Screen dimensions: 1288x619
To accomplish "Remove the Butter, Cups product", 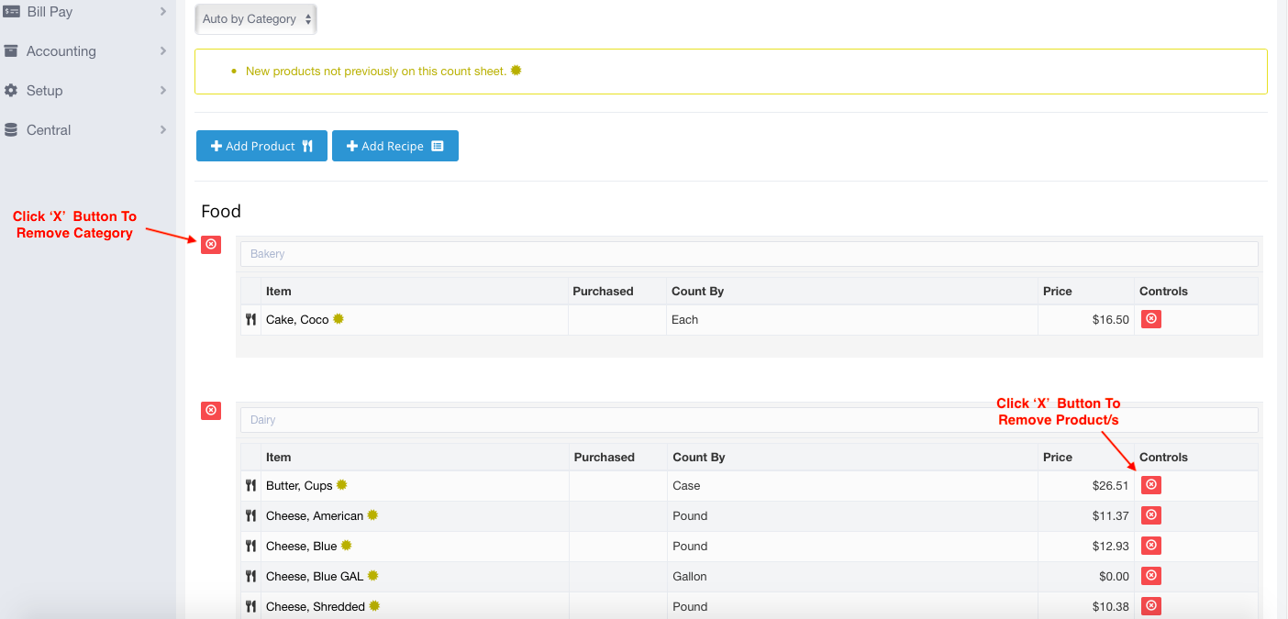I will (x=1151, y=485).
